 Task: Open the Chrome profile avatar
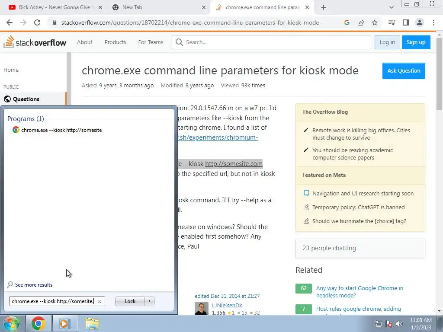420,22
